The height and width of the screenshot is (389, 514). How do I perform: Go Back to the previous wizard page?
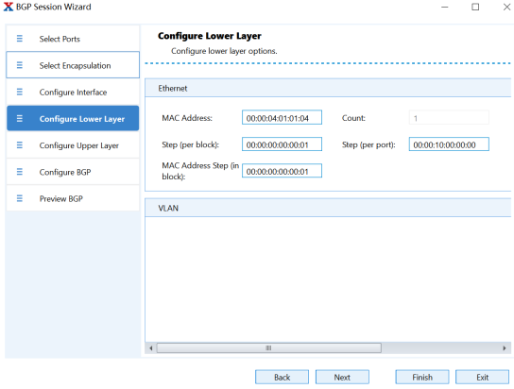pyautogui.click(x=282, y=378)
